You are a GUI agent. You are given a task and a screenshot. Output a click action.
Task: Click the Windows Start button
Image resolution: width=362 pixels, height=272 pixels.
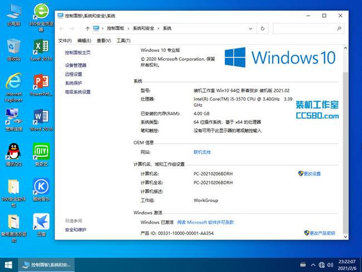point(8,265)
